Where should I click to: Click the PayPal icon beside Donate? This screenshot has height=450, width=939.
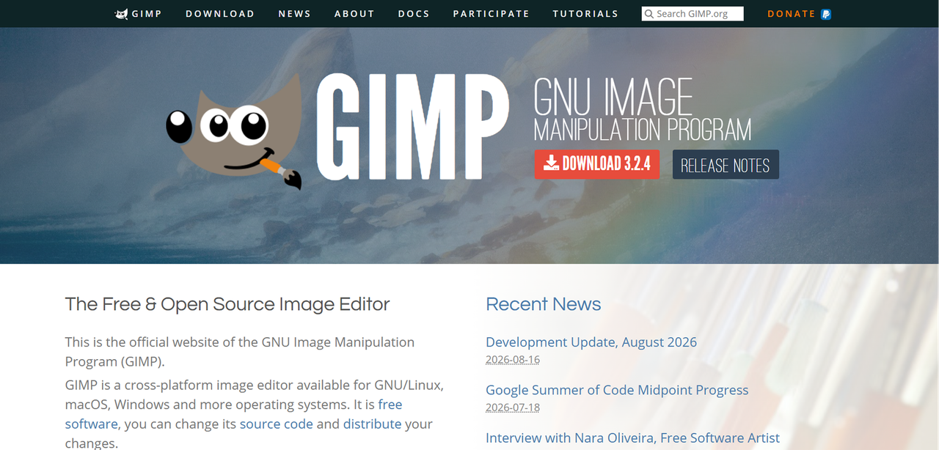point(826,14)
